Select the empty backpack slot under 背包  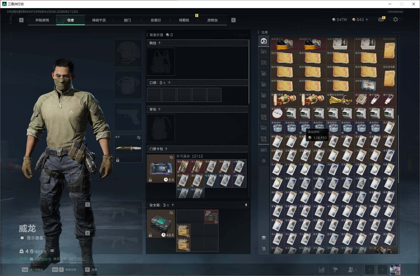click(161, 128)
